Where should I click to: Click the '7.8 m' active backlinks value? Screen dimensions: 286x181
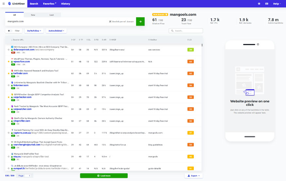273,20
